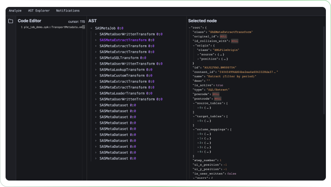This screenshot has width=331, height=187.
Task: Click the "cursor: 115" indicator
Action: pyautogui.click(x=76, y=22)
